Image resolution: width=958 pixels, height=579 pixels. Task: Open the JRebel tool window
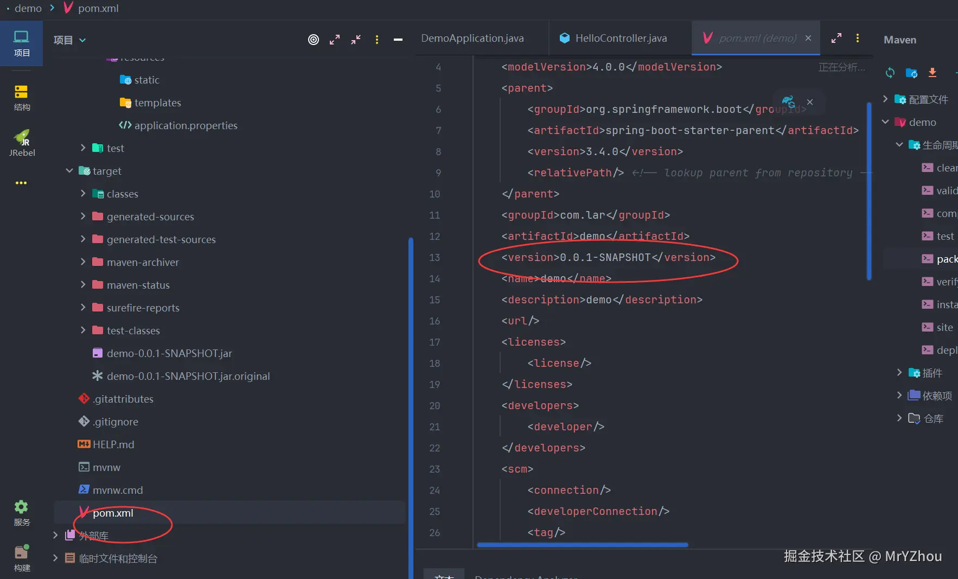click(x=22, y=143)
